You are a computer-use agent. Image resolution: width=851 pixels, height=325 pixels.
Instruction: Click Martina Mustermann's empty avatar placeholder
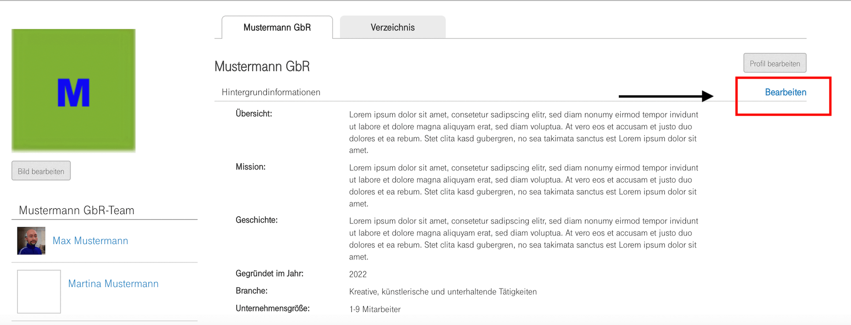pos(39,291)
